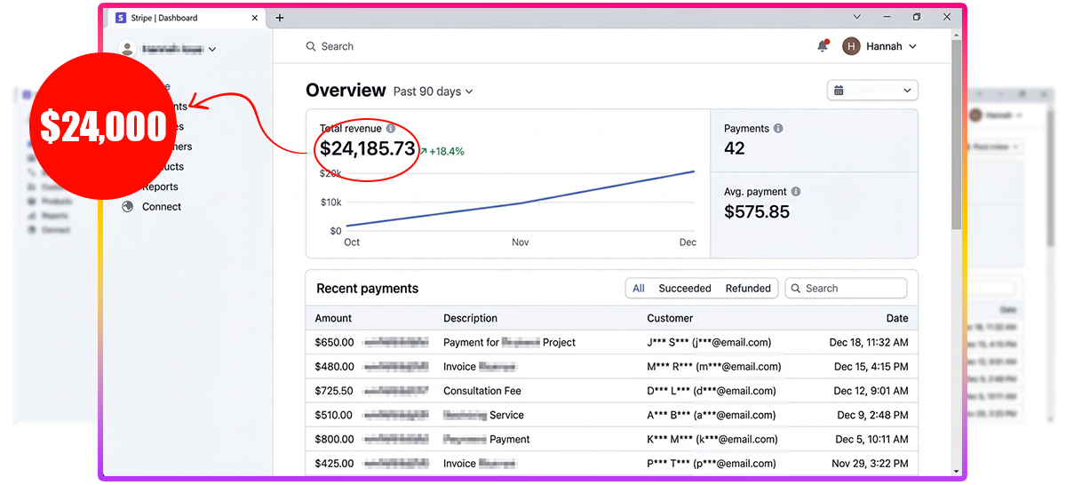Click the magnifier icon in top search
Image resolution: width=1066 pixels, height=485 pixels.
pos(311,46)
